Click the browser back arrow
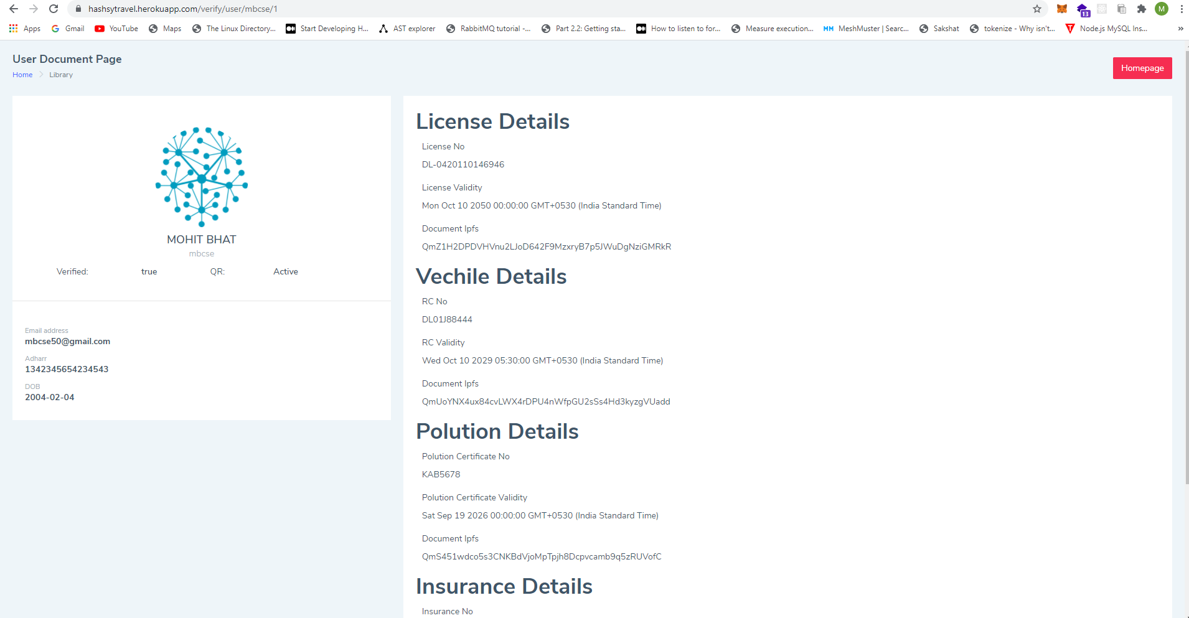1189x618 pixels. pos(14,9)
